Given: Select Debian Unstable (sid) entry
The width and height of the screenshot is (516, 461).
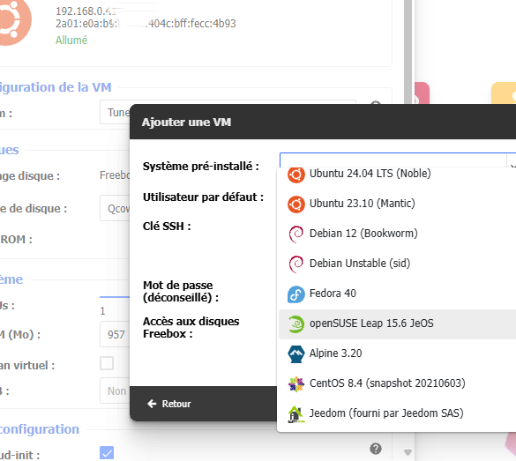Looking at the screenshot, I should coord(397,264).
